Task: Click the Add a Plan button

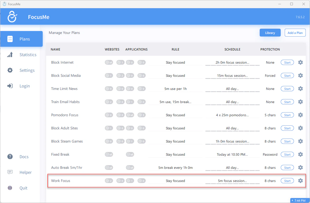Action: point(295,33)
